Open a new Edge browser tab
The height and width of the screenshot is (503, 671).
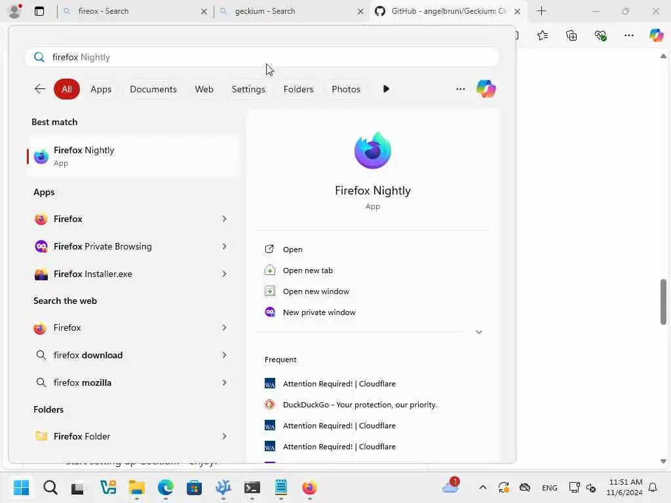[541, 11]
